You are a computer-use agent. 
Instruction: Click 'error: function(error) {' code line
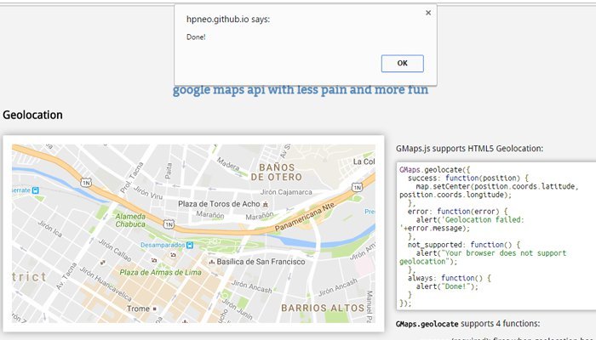tap(458, 212)
